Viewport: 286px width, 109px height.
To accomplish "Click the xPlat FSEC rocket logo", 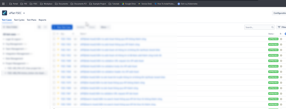I will tap(5, 13).
